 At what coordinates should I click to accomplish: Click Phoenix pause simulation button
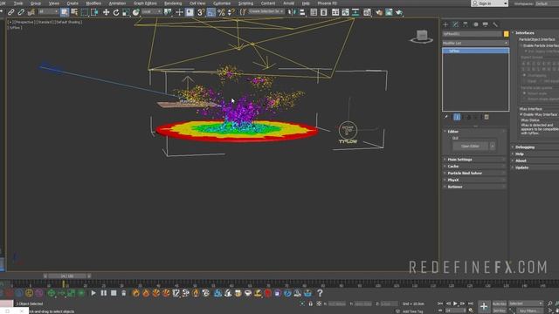pyautogui.click(x=103, y=293)
